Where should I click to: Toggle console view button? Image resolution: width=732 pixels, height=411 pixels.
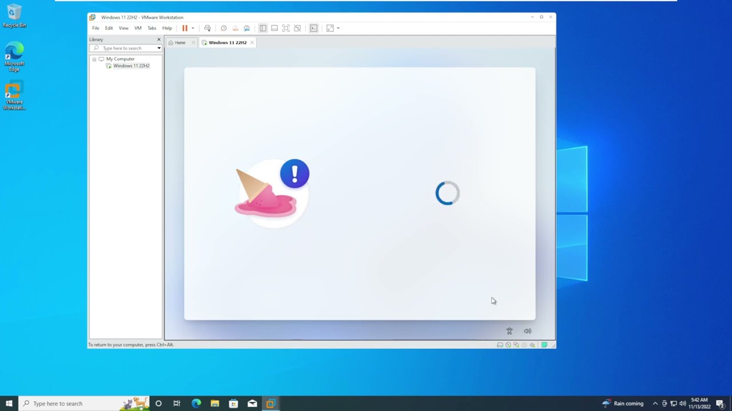[313, 28]
